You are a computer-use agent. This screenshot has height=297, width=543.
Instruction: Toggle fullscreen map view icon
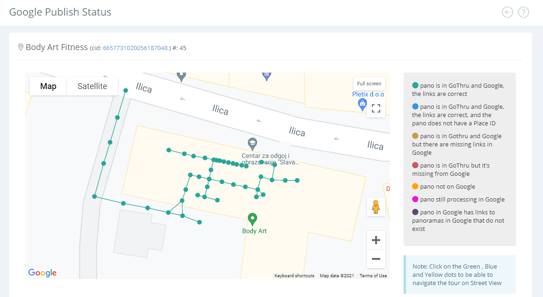pyautogui.click(x=376, y=108)
